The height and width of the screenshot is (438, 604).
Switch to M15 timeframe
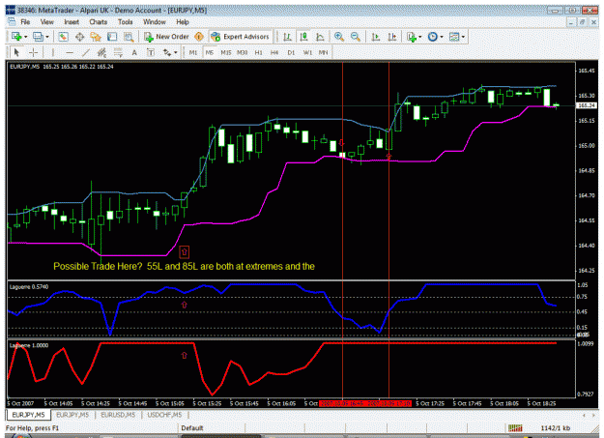tap(226, 52)
